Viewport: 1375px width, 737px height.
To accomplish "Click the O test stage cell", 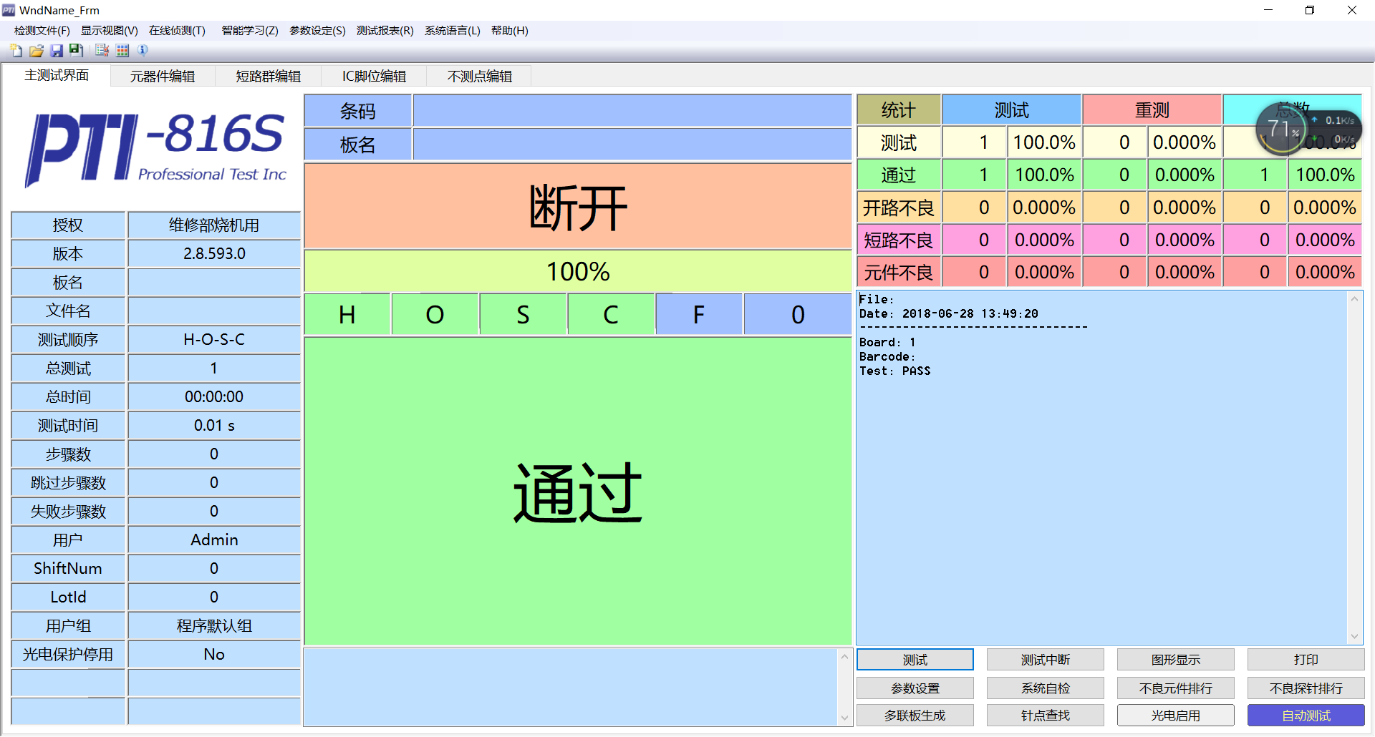I will coord(435,315).
